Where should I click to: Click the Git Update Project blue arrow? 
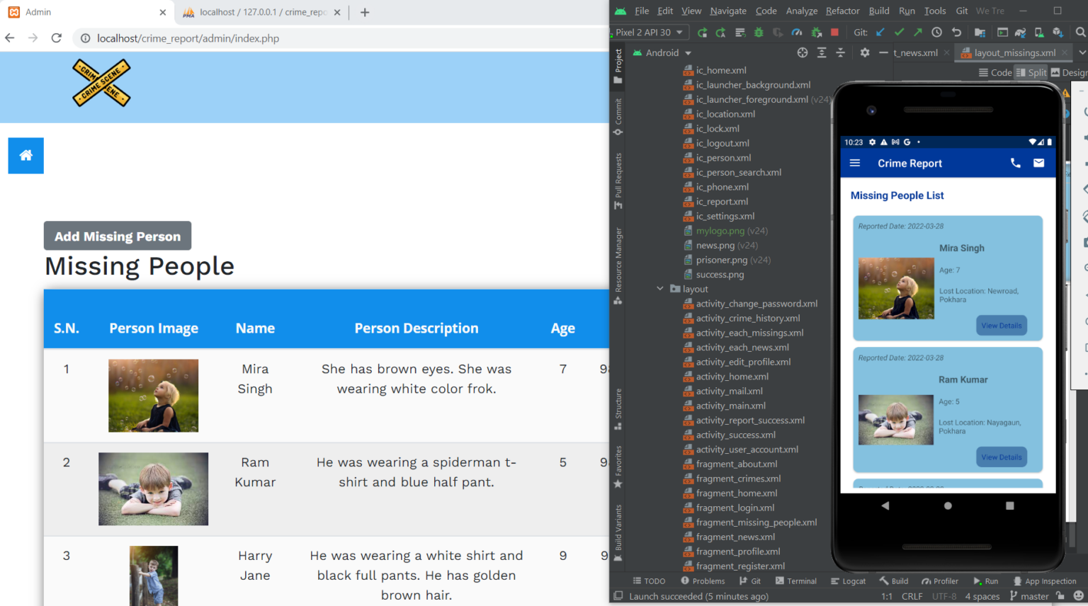(x=880, y=33)
